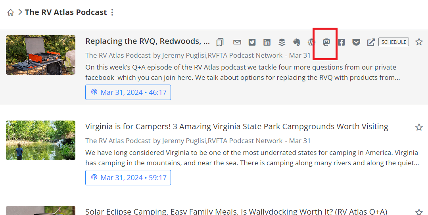Viewport: 428px width, 215px height.
Task: Click The RV Atlas Podcast breadcrumb title
Action: (x=66, y=12)
